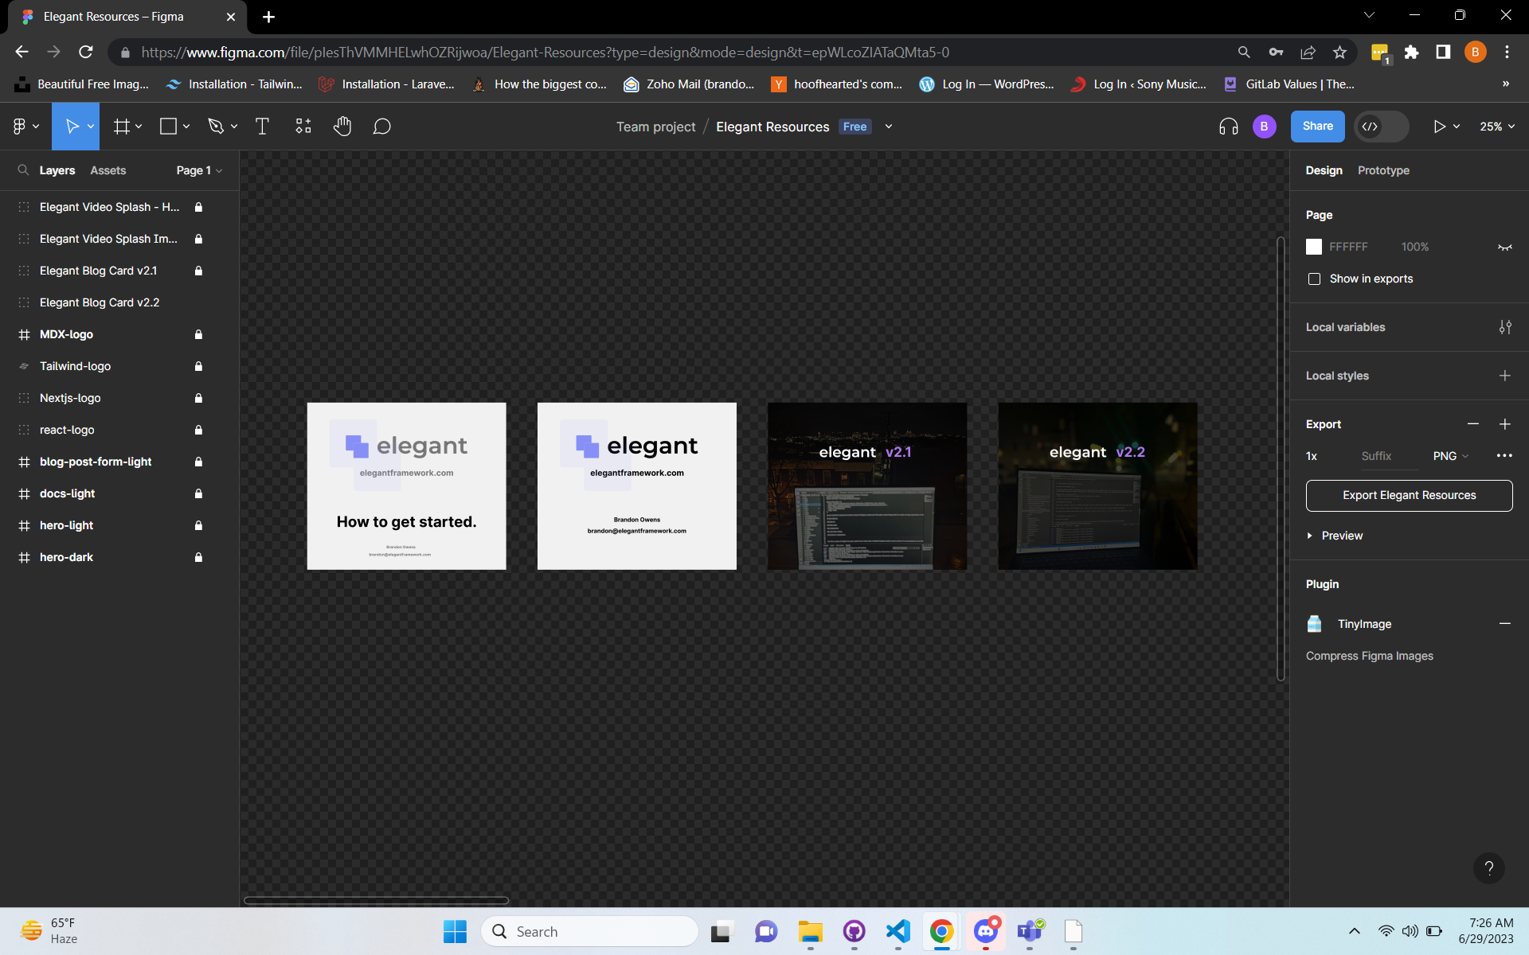The height and width of the screenshot is (955, 1529).
Task: Select the Text tool in toolbar
Action: (261, 127)
